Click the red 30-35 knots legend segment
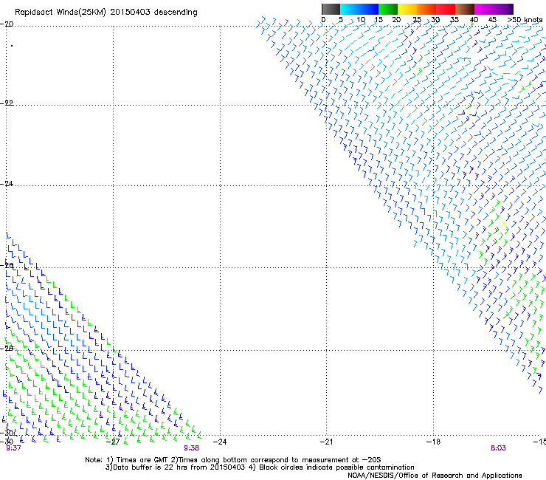 [446, 9]
